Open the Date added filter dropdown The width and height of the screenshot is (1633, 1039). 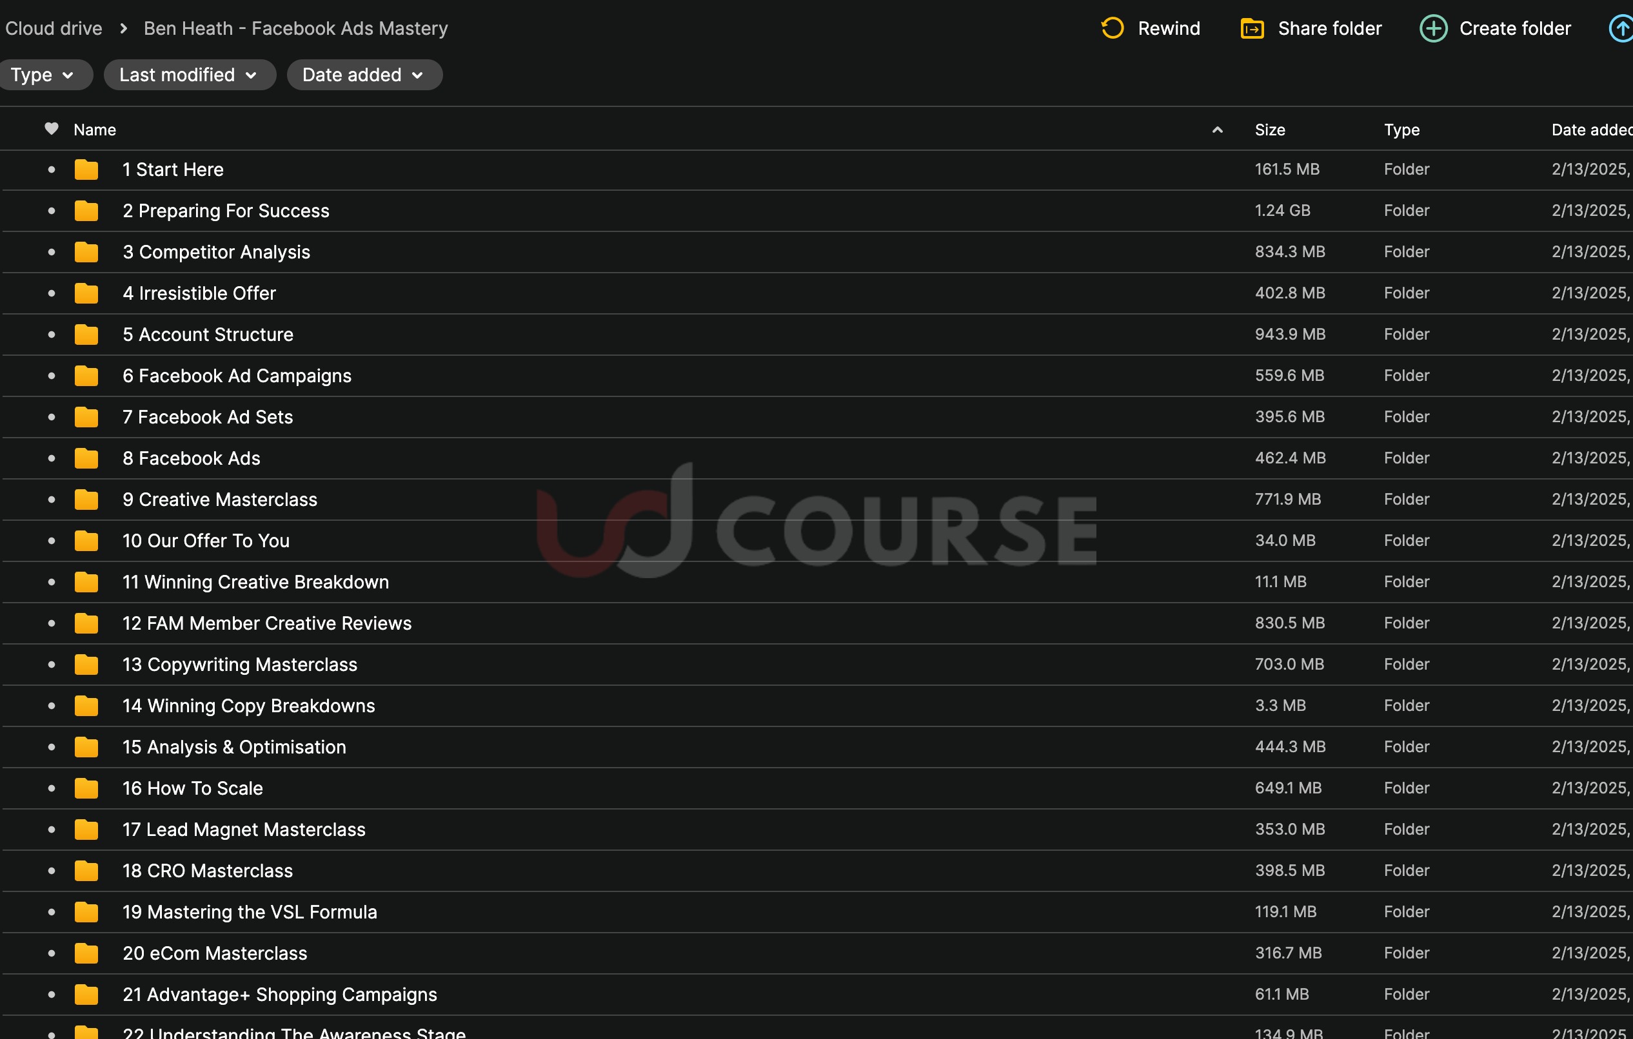click(x=365, y=75)
